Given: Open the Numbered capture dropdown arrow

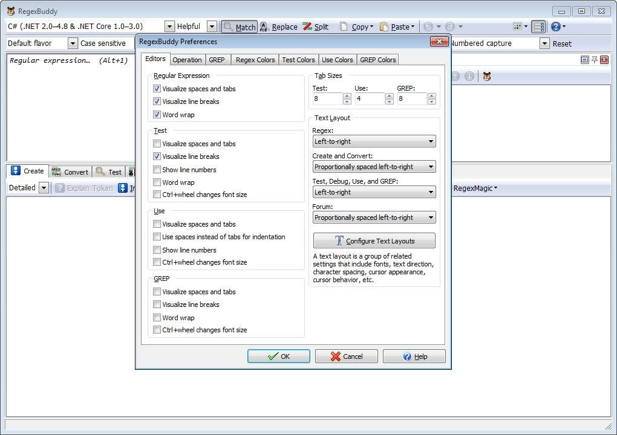Looking at the screenshot, I should [x=544, y=43].
